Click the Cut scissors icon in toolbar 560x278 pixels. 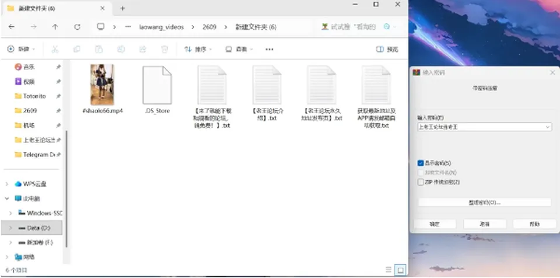pos(55,50)
